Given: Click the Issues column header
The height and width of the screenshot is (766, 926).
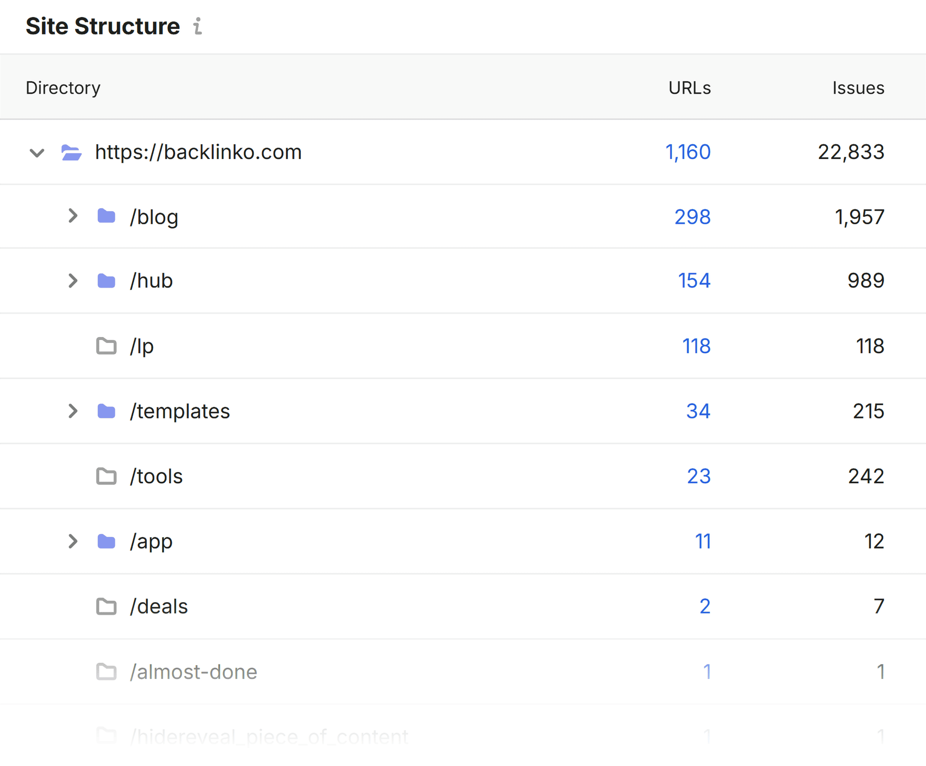Looking at the screenshot, I should click(858, 88).
